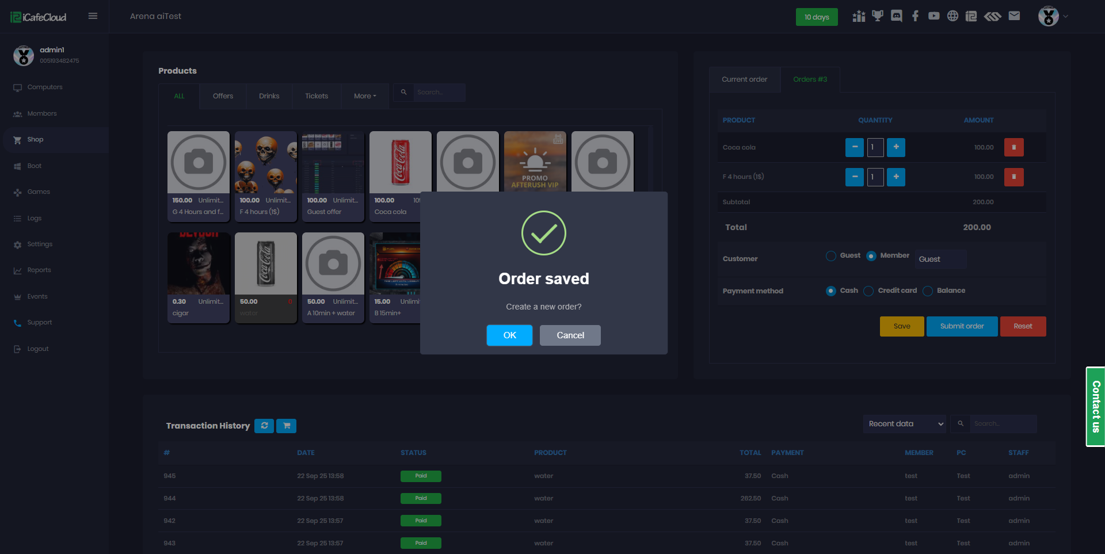This screenshot has width=1105, height=554.
Task: Switch to the ALL products tab
Action: [180, 96]
